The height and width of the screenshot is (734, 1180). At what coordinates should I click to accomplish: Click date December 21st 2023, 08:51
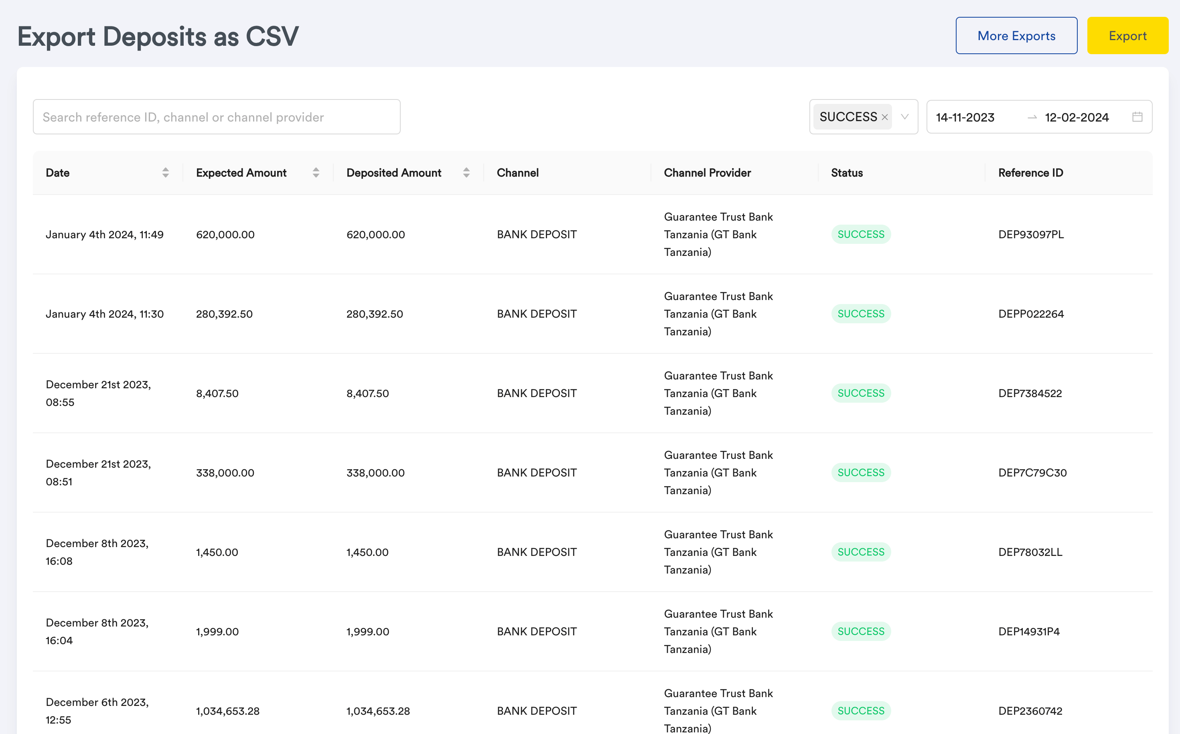(98, 473)
